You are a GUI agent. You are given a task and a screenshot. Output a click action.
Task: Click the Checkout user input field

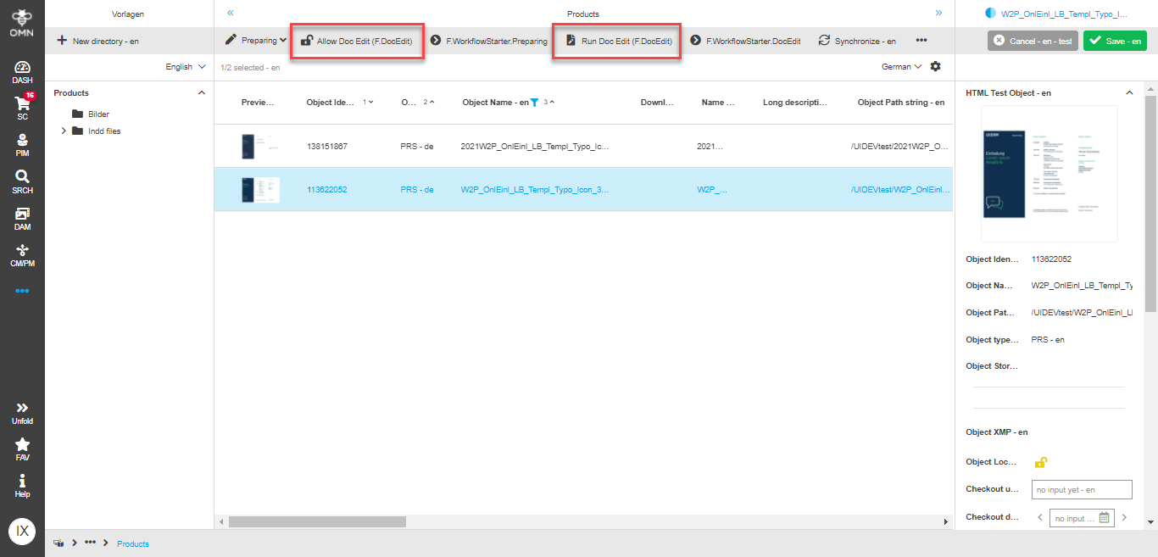[x=1081, y=489]
